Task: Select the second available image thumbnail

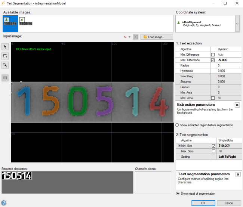Action: click(x=26, y=22)
